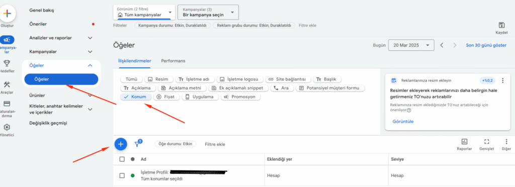
Task: Click Son 30 günü göster link
Action: coord(486,45)
